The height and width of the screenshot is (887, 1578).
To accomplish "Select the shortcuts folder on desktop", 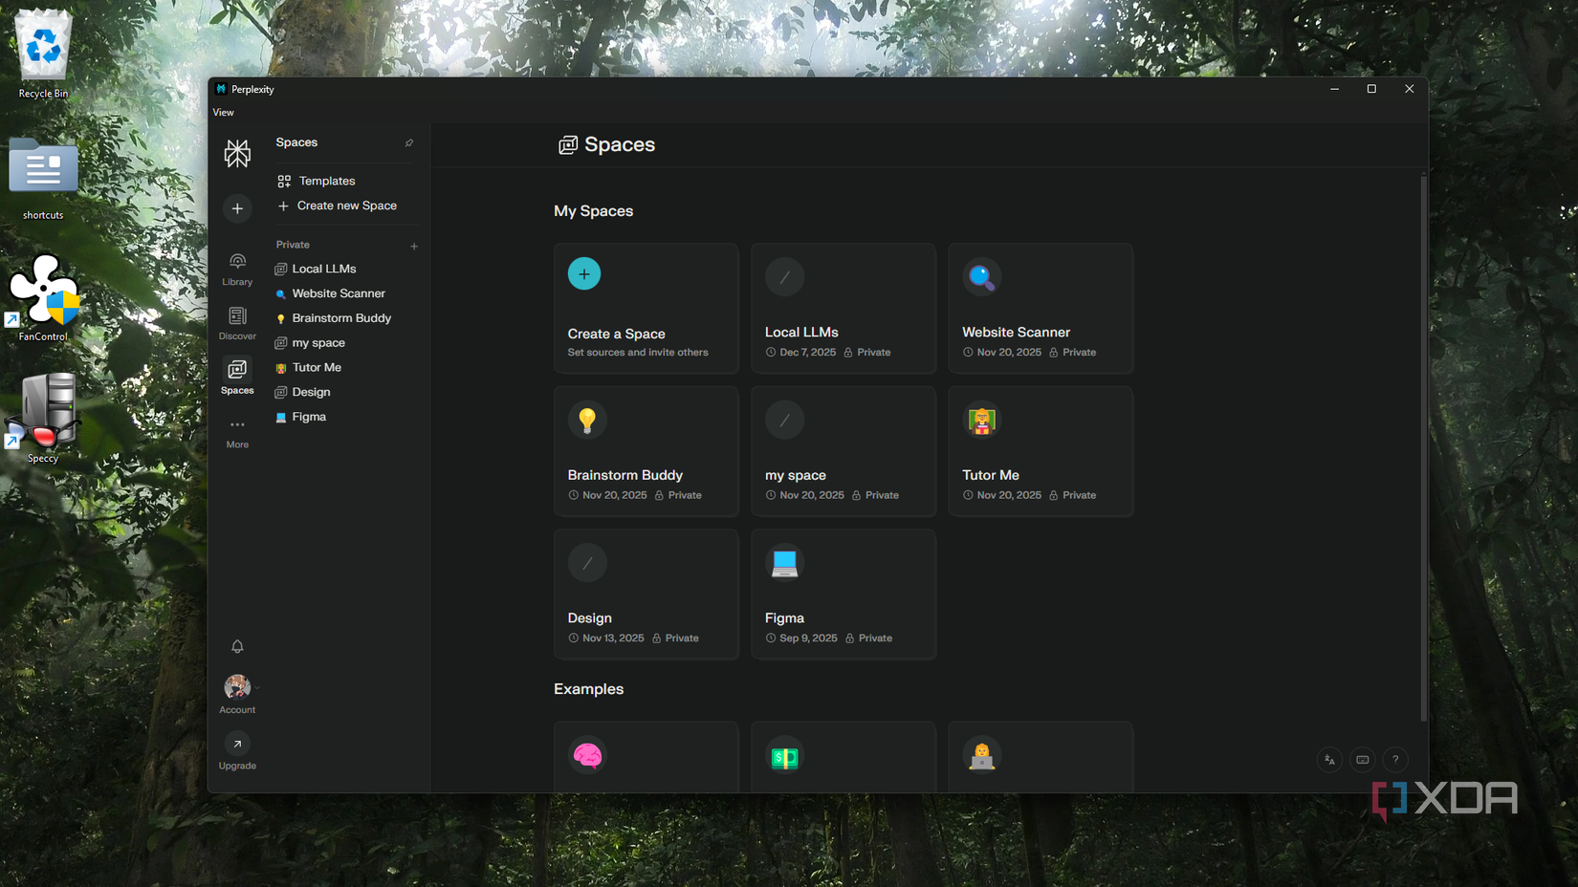I will (43, 180).
